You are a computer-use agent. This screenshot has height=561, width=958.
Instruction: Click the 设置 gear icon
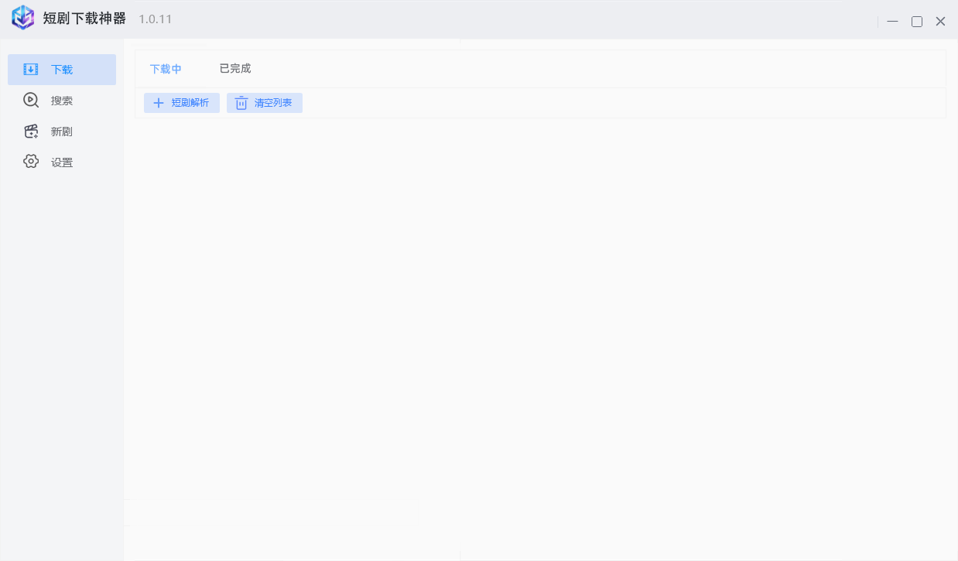click(31, 162)
